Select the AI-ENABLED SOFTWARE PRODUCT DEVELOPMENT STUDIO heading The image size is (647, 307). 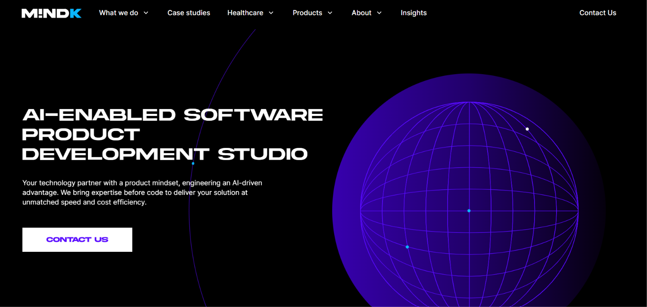click(172, 134)
